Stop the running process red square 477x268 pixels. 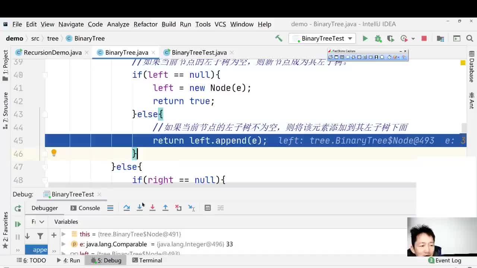click(424, 38)
